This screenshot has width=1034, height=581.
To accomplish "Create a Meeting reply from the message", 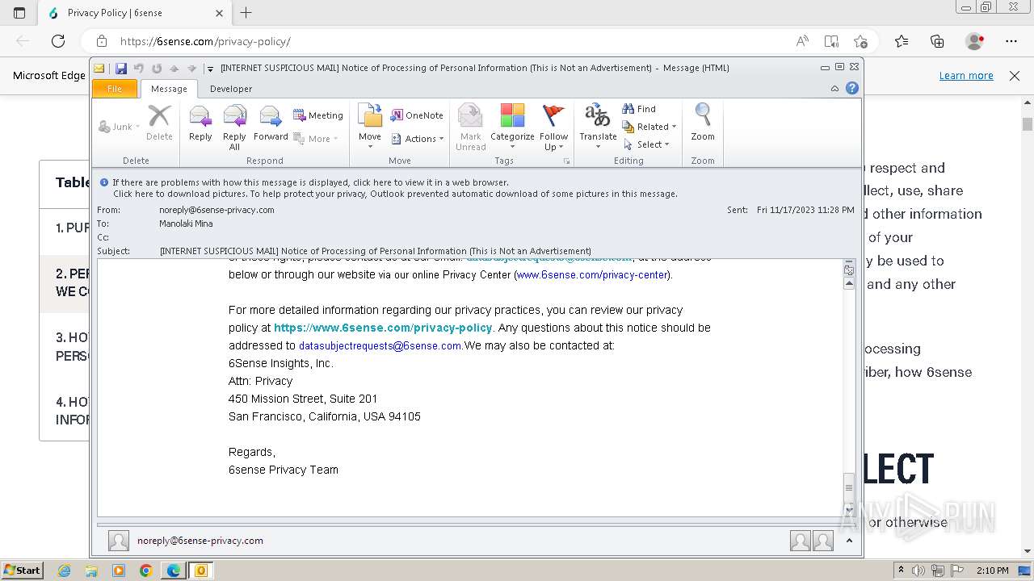I will (318, 115).
